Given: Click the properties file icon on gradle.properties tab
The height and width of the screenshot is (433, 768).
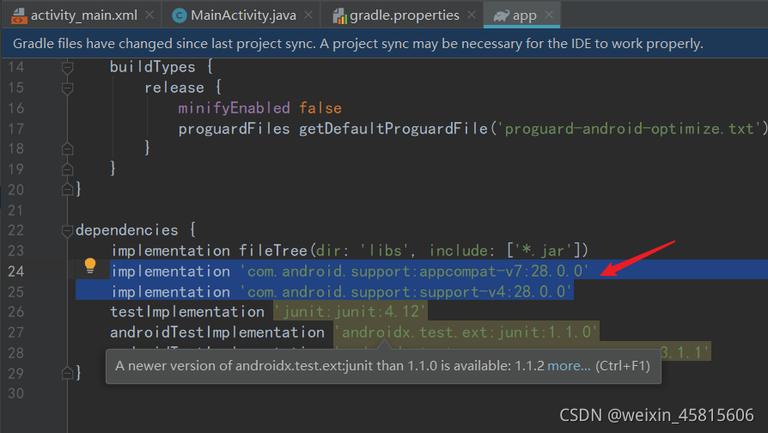Looking at the screenshot, I should [339, 15].
